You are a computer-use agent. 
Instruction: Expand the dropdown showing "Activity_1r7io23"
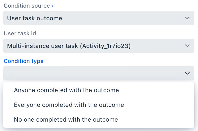coord(99,46)
